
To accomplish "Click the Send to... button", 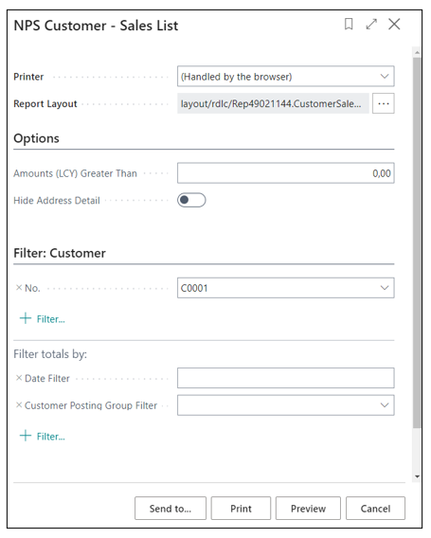I will [171, 508].
